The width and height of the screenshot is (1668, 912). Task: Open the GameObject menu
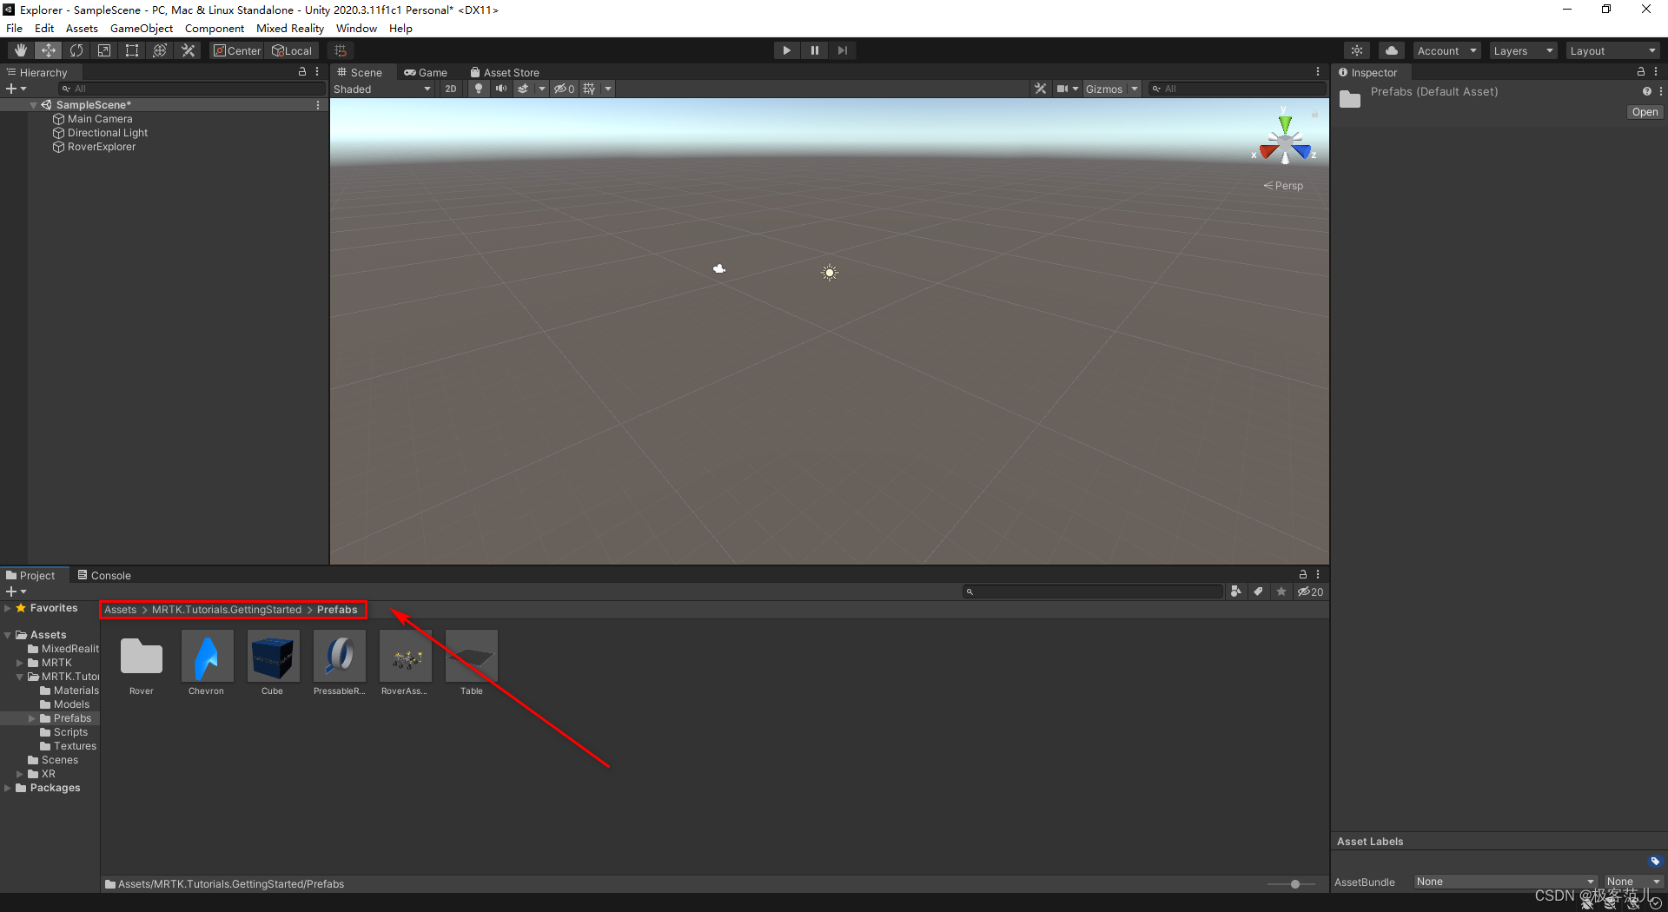tap(142, 28)
